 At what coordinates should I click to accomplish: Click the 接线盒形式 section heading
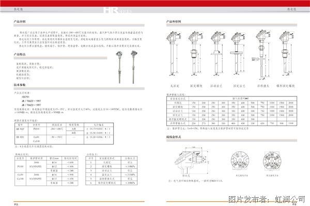[174, 137]
